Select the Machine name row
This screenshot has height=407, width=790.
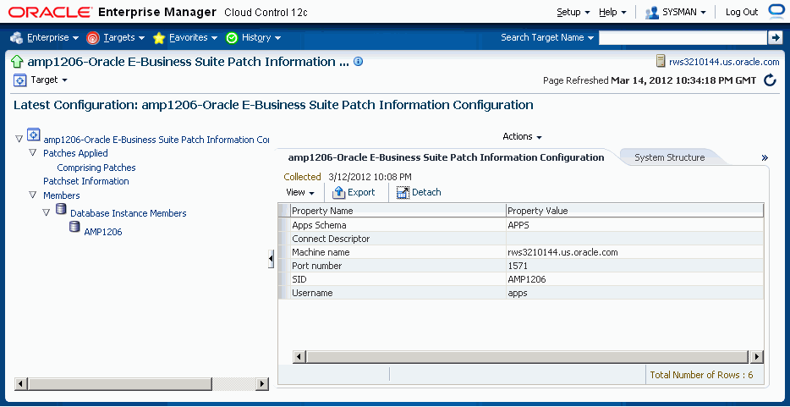click(x=521, y=252)
